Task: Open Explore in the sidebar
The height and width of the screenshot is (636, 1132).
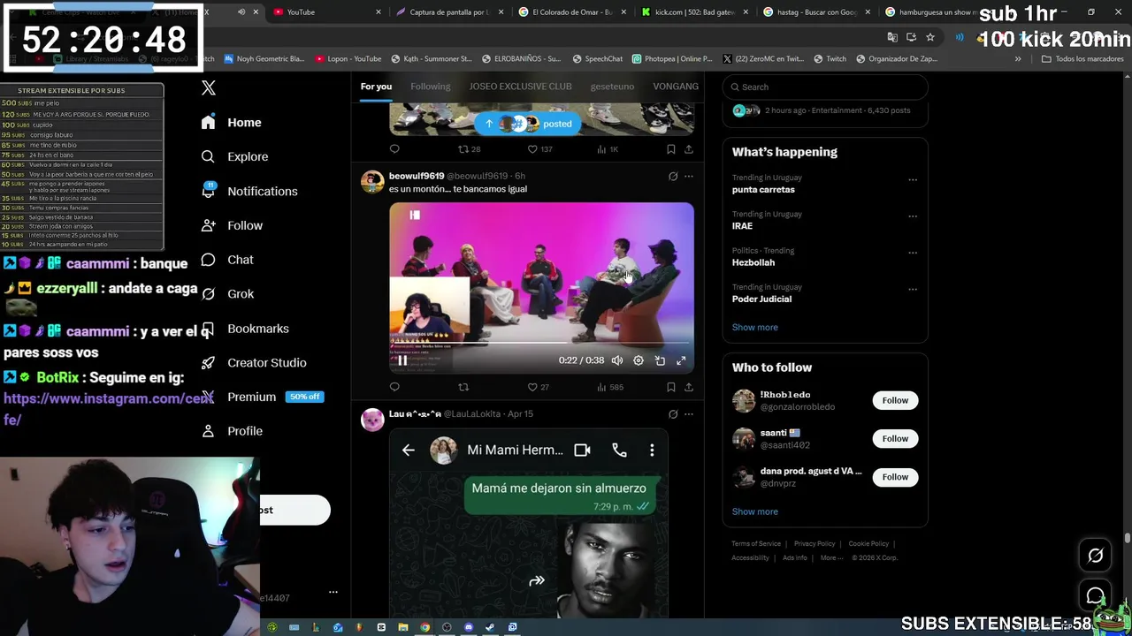Action: pos(234,156)
